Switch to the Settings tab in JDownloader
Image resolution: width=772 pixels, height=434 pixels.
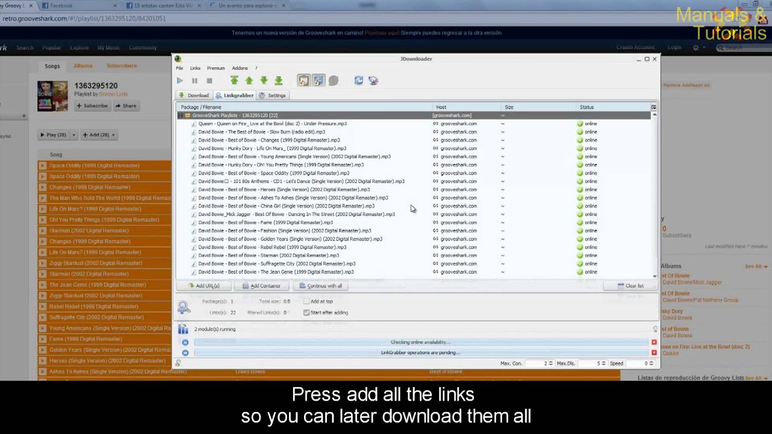[x=272, y=95]
